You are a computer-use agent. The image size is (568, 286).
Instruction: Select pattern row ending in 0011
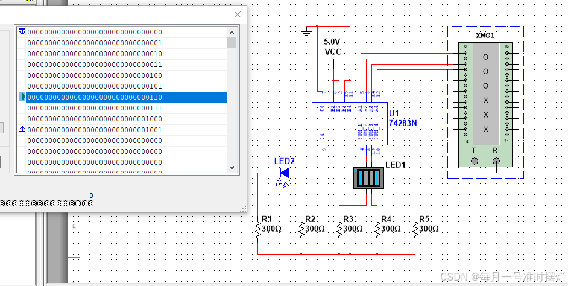click(x=127, y=65)
